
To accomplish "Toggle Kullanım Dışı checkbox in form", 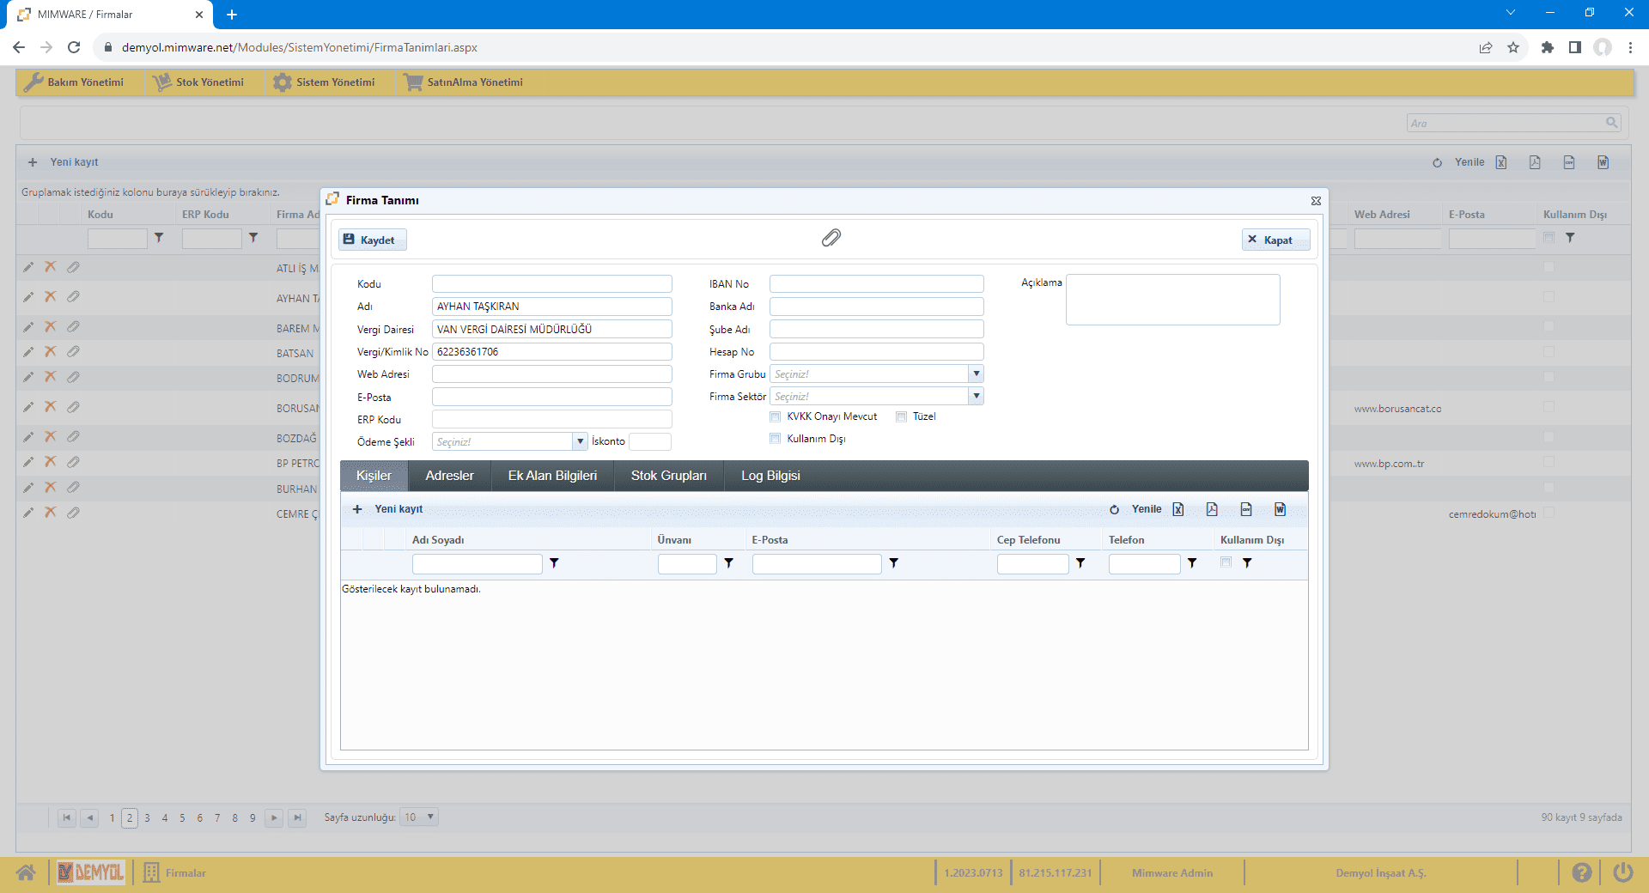I will pos(776,439).
